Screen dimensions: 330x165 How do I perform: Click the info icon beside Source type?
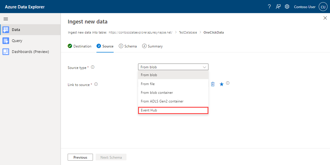93,67
